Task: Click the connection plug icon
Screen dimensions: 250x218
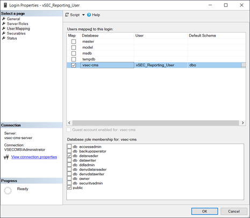Action: (6, 157)
